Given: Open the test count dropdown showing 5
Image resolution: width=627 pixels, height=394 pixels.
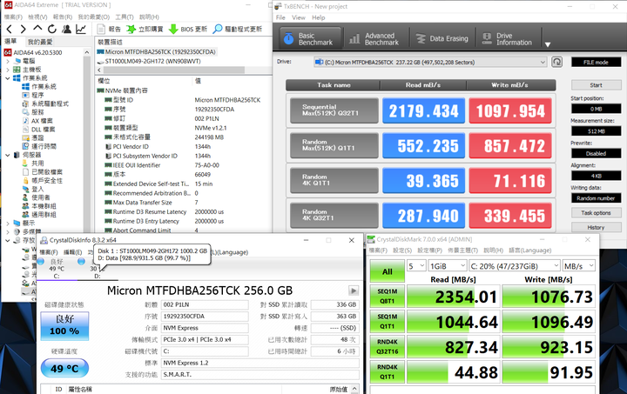Looking at the screenshot, I should tap(416, 266).
